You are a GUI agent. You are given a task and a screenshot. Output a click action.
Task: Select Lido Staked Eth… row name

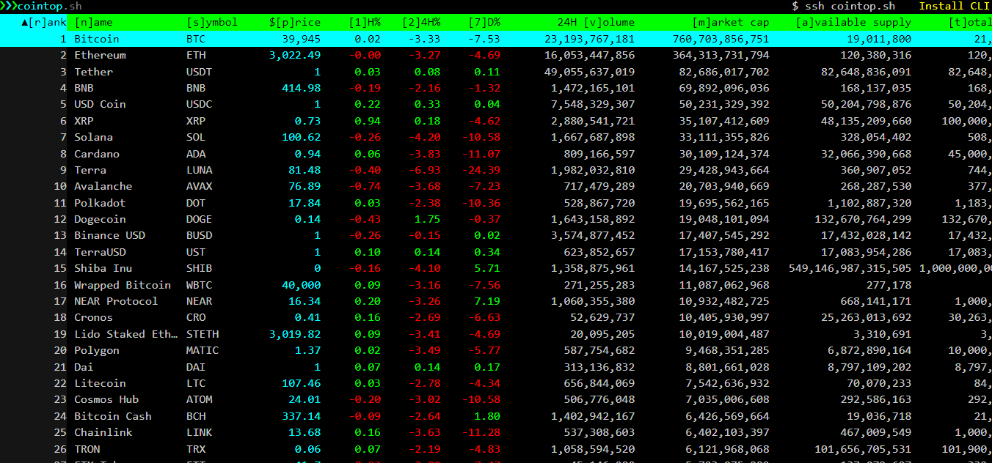click(125, 334)
